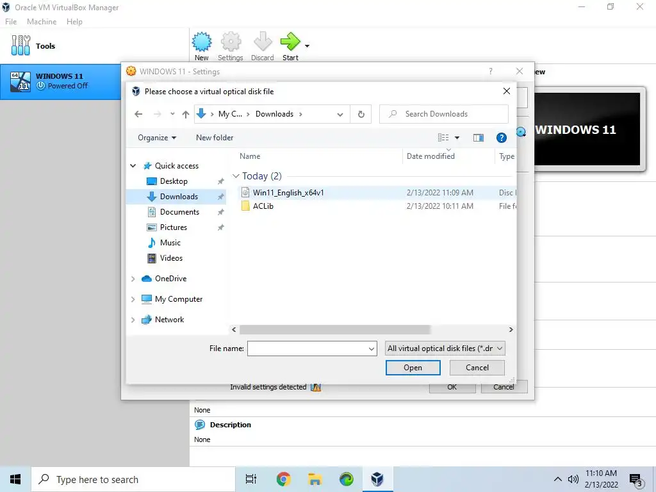656x492 pixels.
Task: Open the File menu
Action: tap(11, 21)
